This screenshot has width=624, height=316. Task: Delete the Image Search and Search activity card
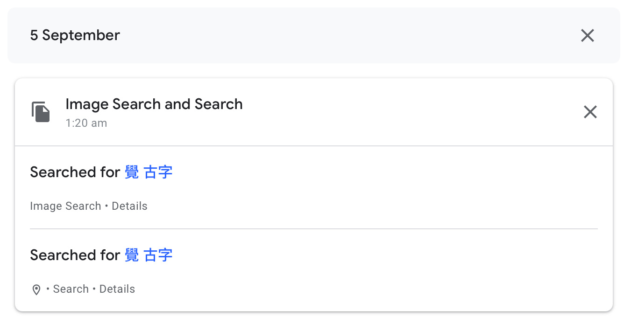click(x=590, y=112)
